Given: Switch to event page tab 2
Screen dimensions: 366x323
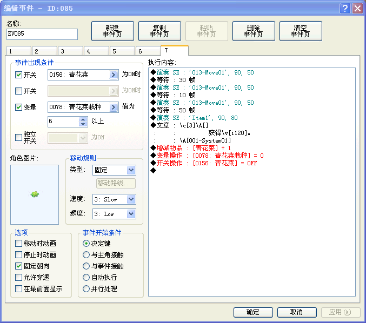Looking at the screenshot, I should (x=44, y=51).
